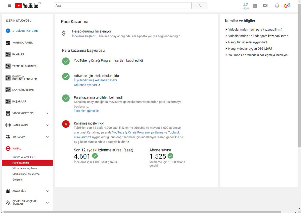Click checkmark beside AdSense için istekte bulunuldu
The image size is (301, 213).
point(66,76)
